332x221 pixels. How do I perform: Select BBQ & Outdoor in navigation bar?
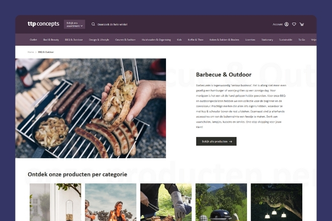[x=73, y=40]
